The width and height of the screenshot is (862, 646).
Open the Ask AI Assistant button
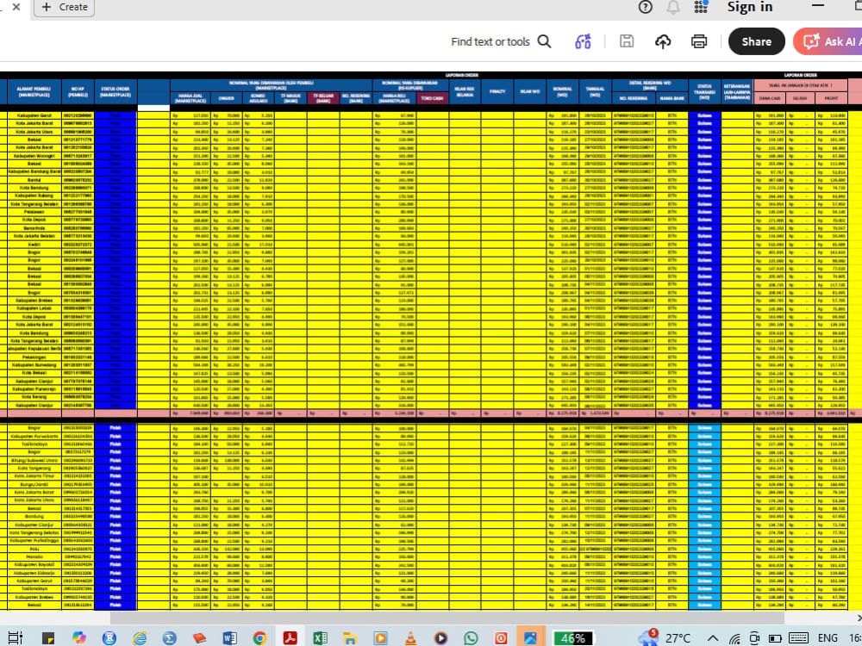828,41
